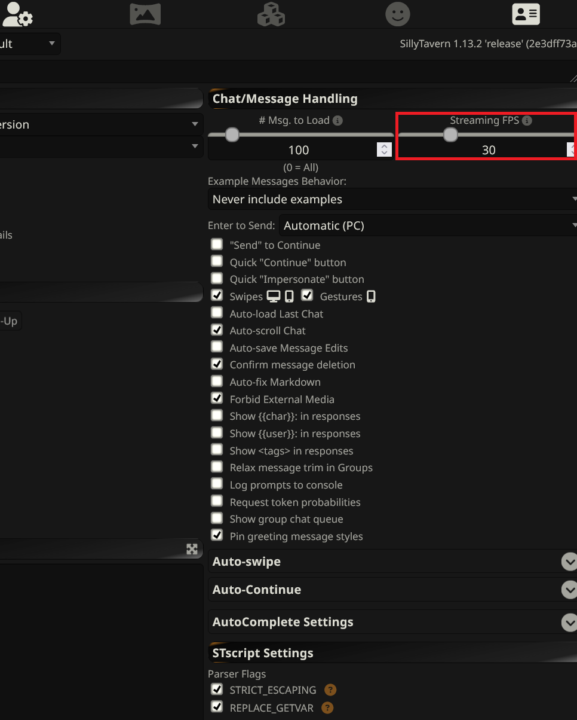Enable Request token probabilities
577x720 pixels.
coord(217,501)
